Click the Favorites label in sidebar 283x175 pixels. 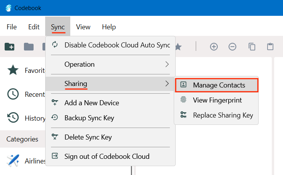pyautogui.click(x=35, y=70)
